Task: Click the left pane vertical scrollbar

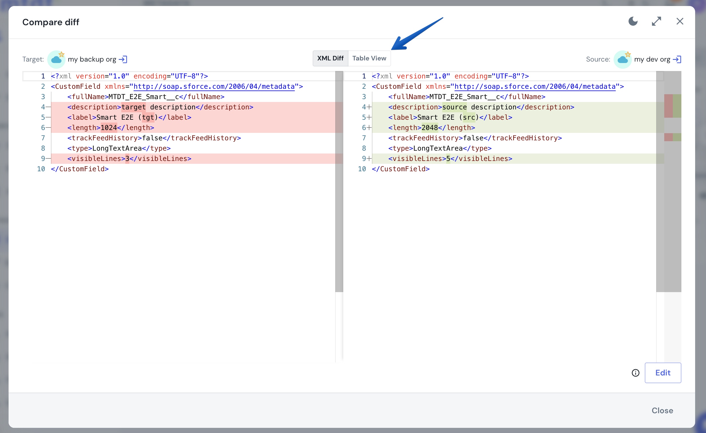Action: tap(339, 182)
